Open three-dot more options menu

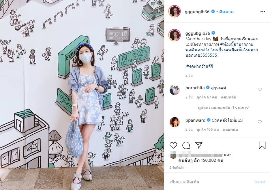[262, 12]
